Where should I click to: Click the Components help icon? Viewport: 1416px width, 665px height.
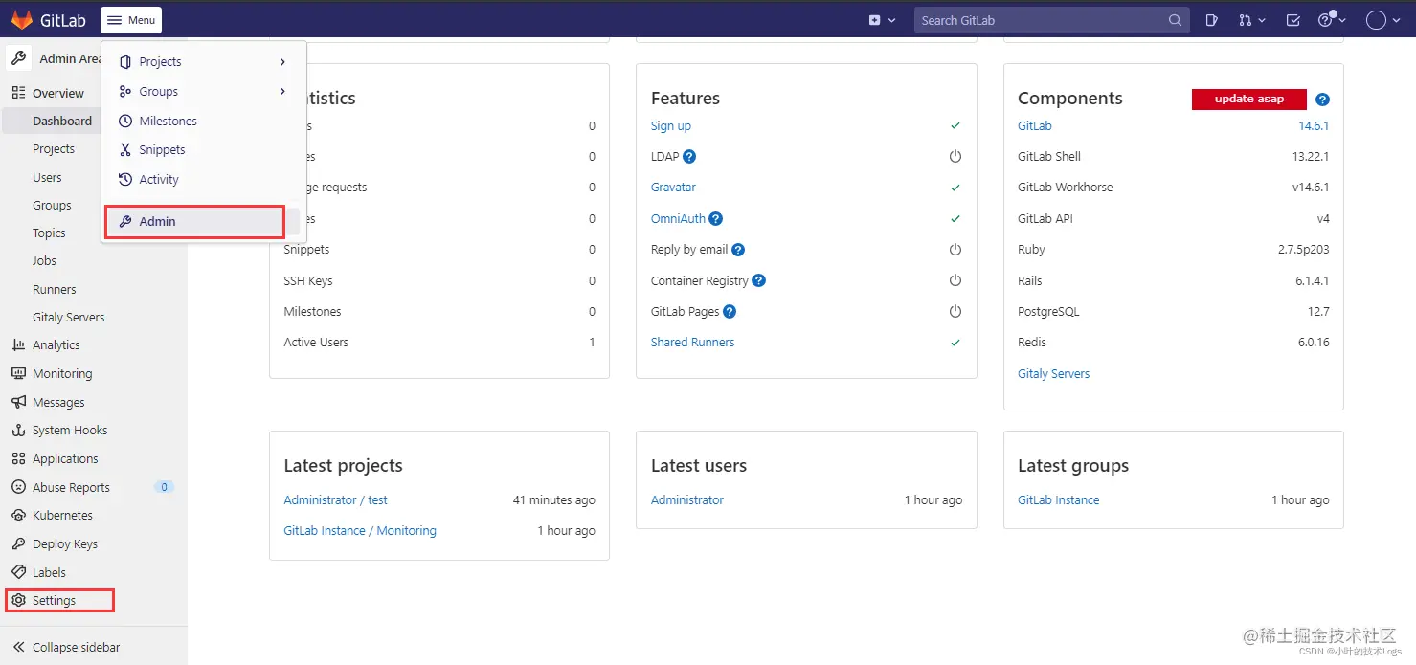tap(1322, 100)
